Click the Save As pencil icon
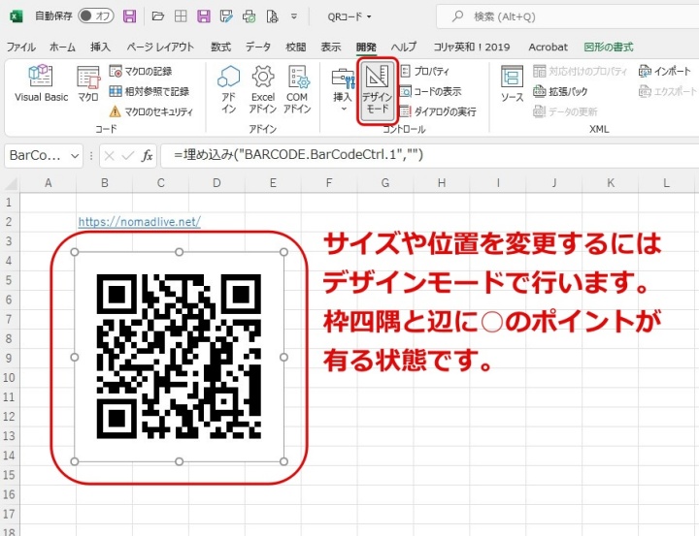Image resolution: width=699 pixels, height=536 pixels. [226, 16]
